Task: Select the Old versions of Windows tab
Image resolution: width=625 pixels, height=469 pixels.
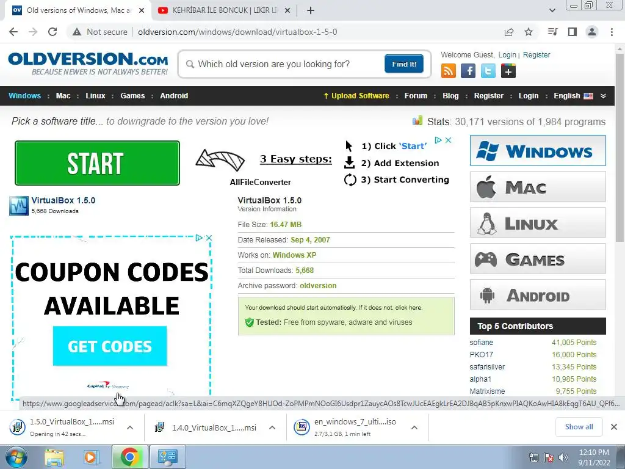Action: pos(78,10)
